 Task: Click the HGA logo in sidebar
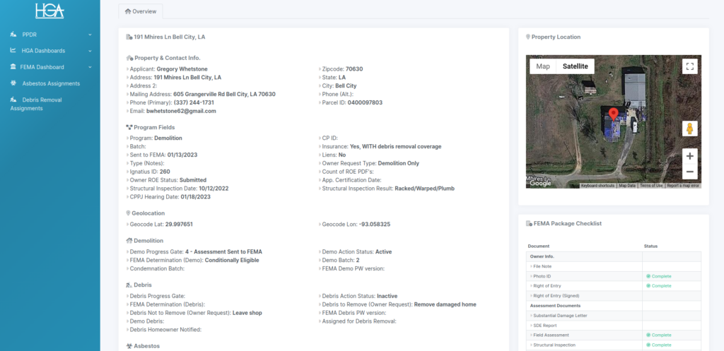49,10
